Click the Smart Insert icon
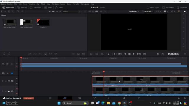 [30, 54]
